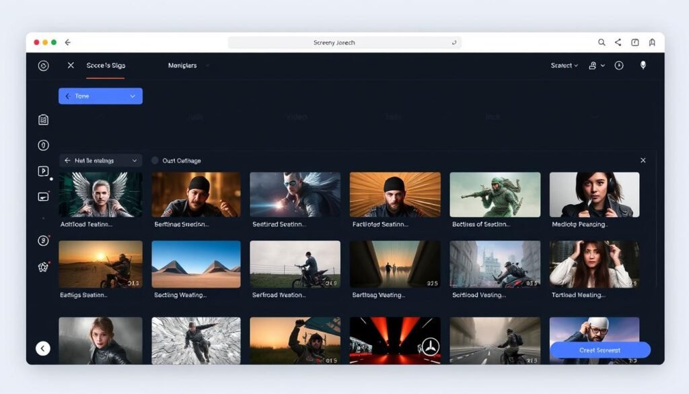Open the info icon in the left sidebar
The image size is (689, 394).
tap(42, 145)
